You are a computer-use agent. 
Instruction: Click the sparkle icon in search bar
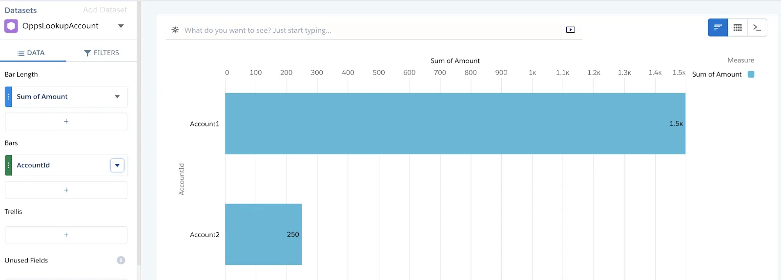[x=175, y=30]
